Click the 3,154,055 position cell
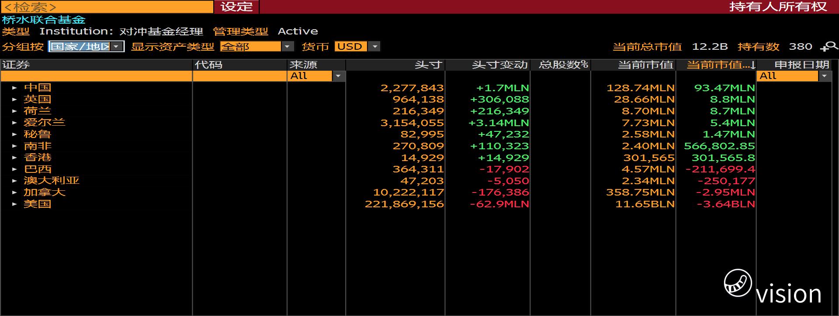 pyautogui.click(x=412, y=123)
